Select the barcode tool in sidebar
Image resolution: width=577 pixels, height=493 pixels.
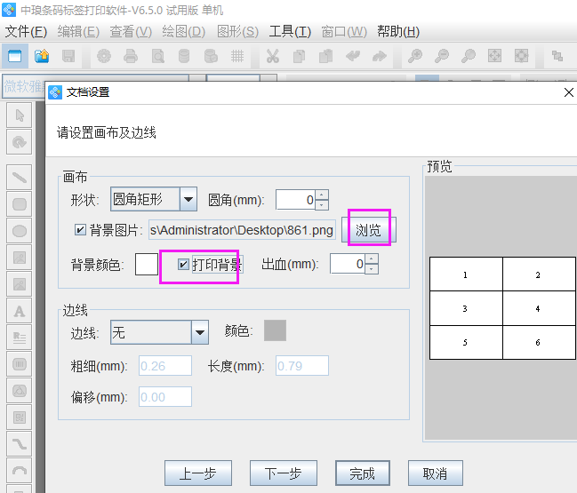click(20, 364)
